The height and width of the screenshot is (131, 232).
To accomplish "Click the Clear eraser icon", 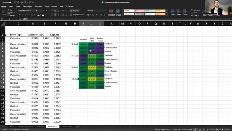I will (x=192, y=15).
